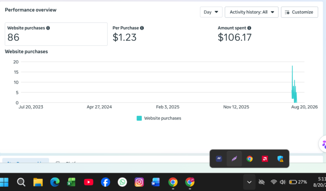Select the Per Purchase $1.23 metric
This screenshot has width=326, height=191.
click(128, 34)
